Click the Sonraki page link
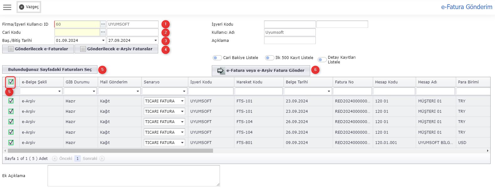The height and width of the screenshot is (188, 495). point(90,159)
